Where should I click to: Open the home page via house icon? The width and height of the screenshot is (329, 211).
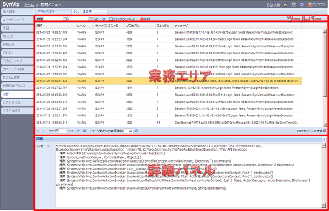pos(285,4)
